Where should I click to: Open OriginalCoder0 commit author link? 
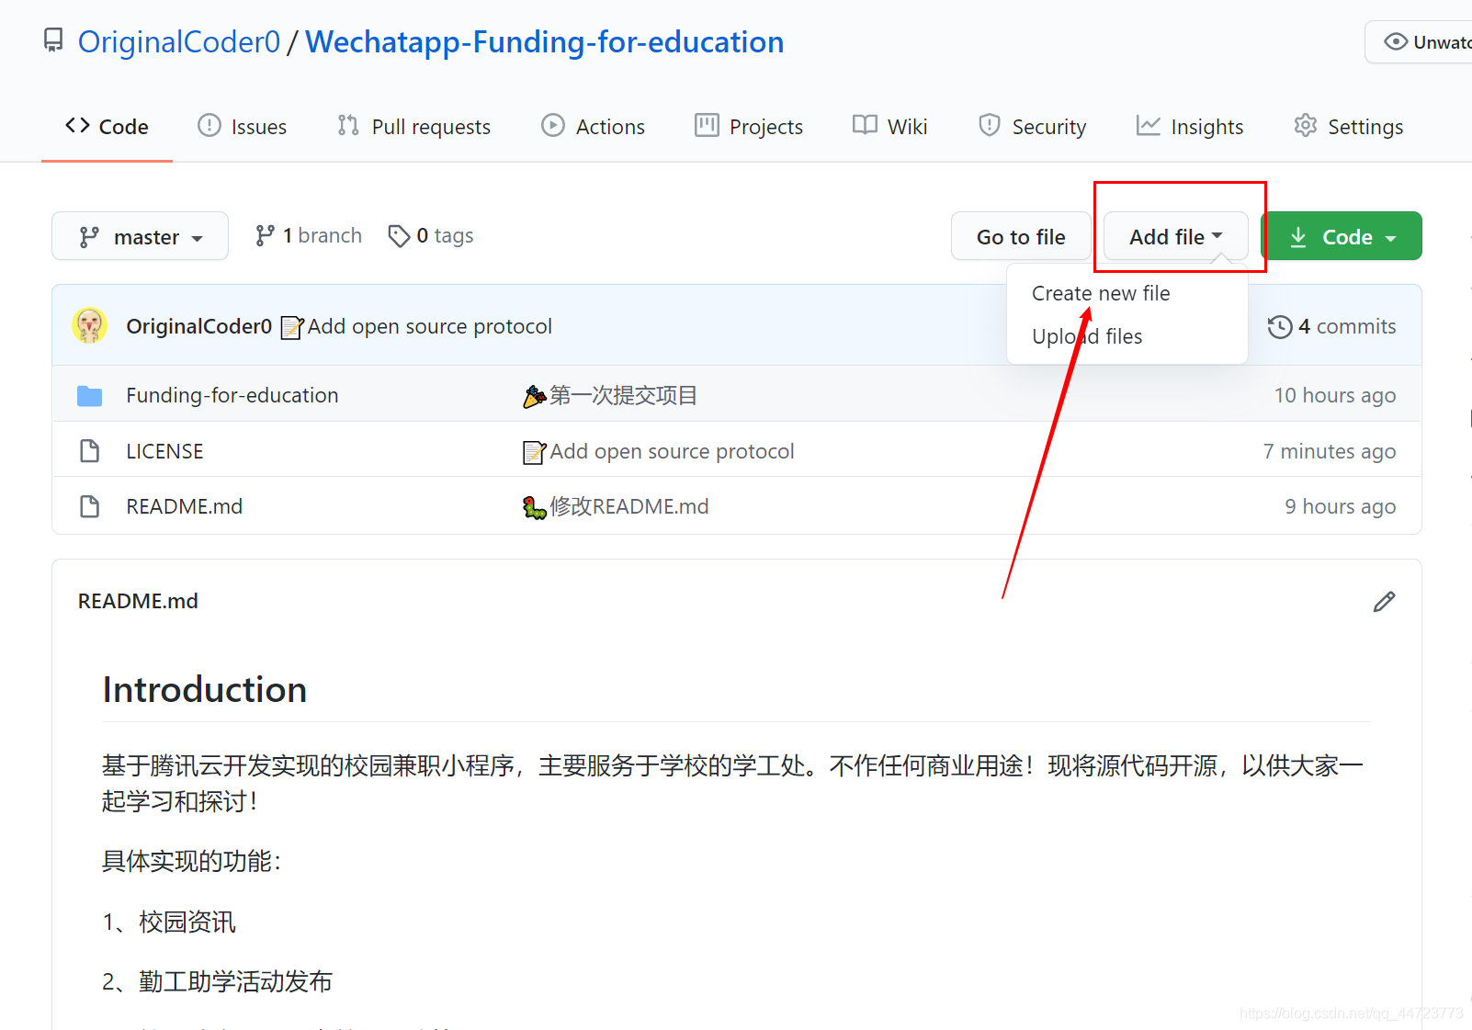tap(199, 326)
